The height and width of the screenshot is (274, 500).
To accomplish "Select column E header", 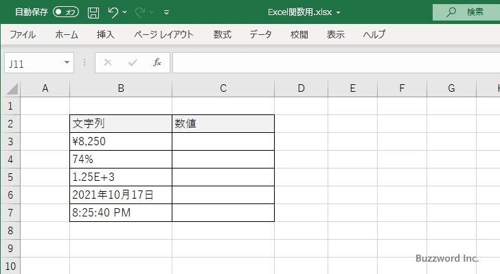I will pos(353,88).
